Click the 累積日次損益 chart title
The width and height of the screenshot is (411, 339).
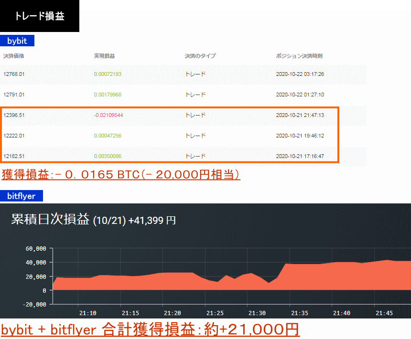pos(93,220)
